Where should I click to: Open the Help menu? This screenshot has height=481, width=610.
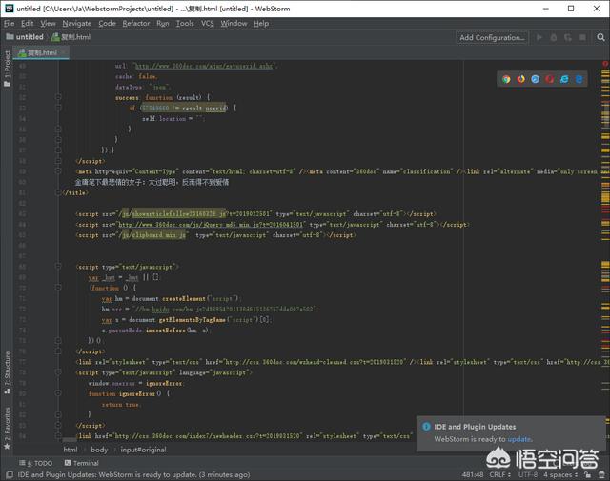pyautogui.click(x=261, y=23)
